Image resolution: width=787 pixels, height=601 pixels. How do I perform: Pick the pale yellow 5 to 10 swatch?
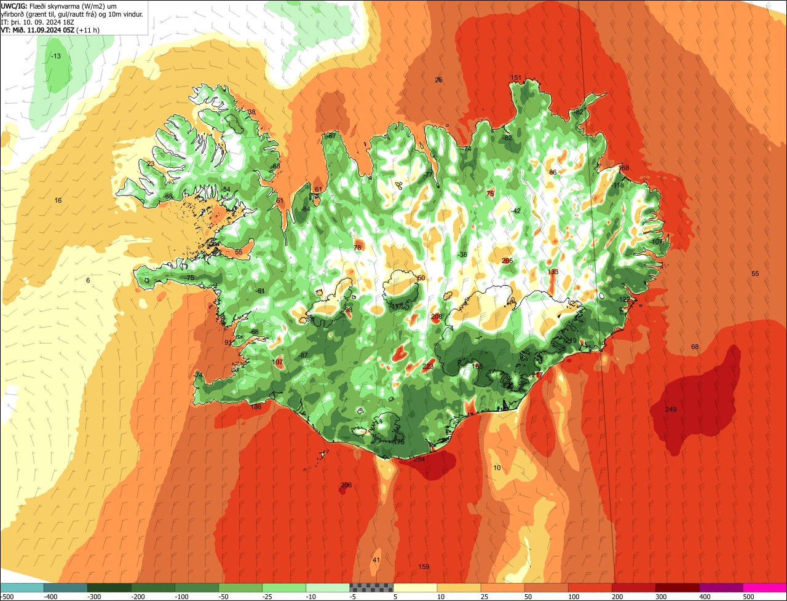415,587
